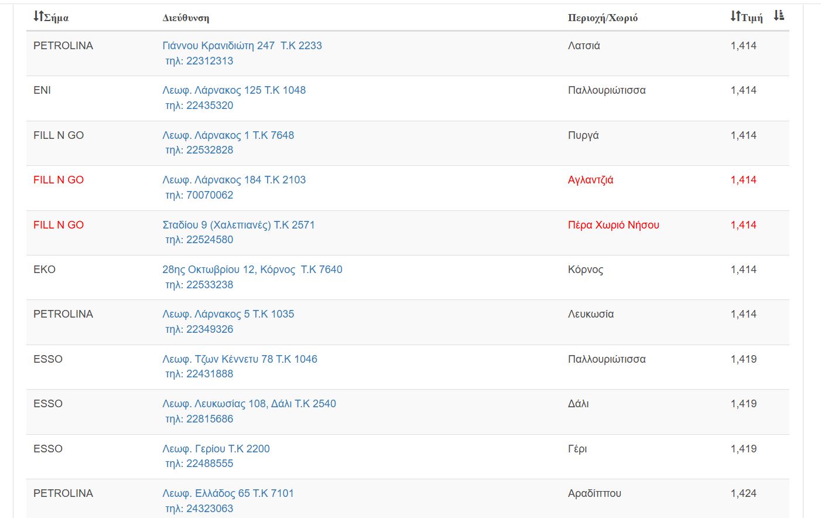Select Λεωφ. Λάρνακος 184 station address
Image resolution: width=821 pixels, height=518 pixels.
pyautogui.click(x=234, y=180)
